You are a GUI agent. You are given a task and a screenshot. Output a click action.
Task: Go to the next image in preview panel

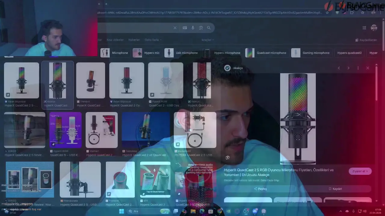click(348, 68)
